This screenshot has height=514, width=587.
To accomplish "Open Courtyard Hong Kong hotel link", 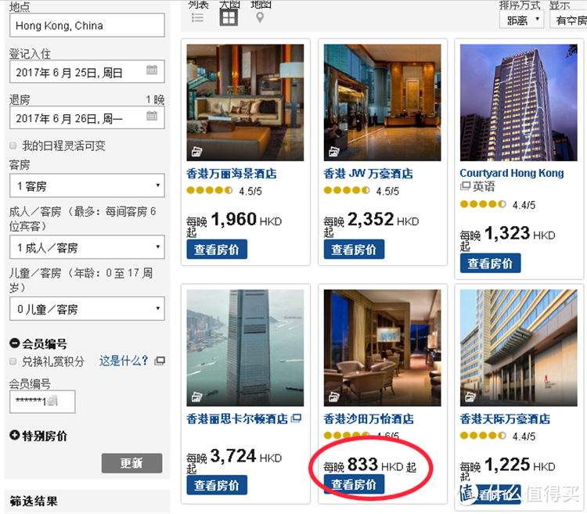I will [x=511, y=173].
